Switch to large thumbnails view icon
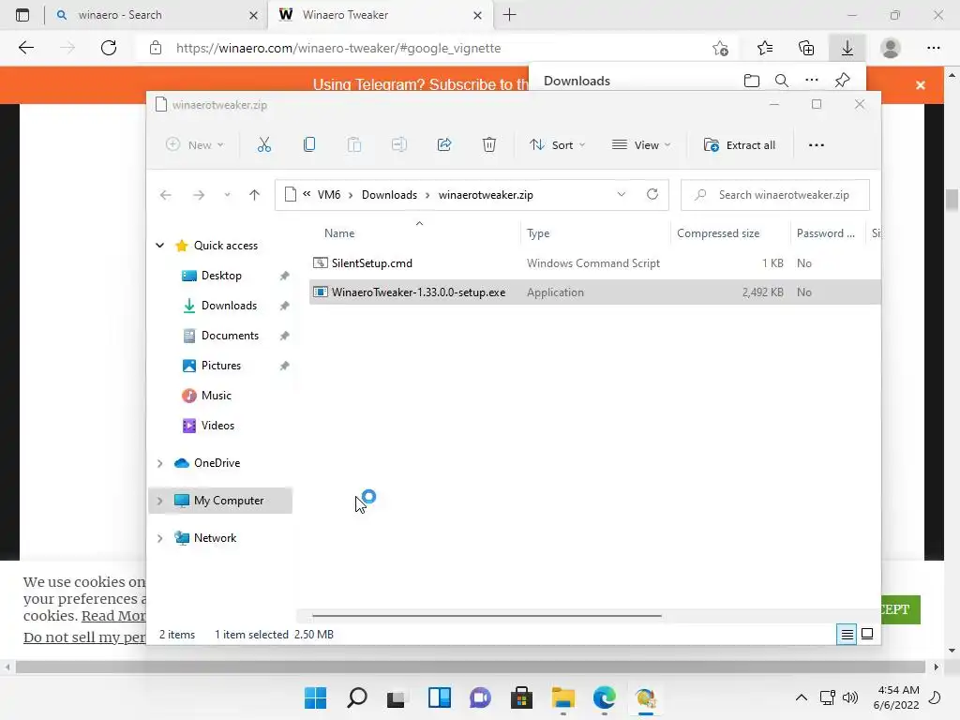The height and width of the screenshot is (720, 960). 867,634
